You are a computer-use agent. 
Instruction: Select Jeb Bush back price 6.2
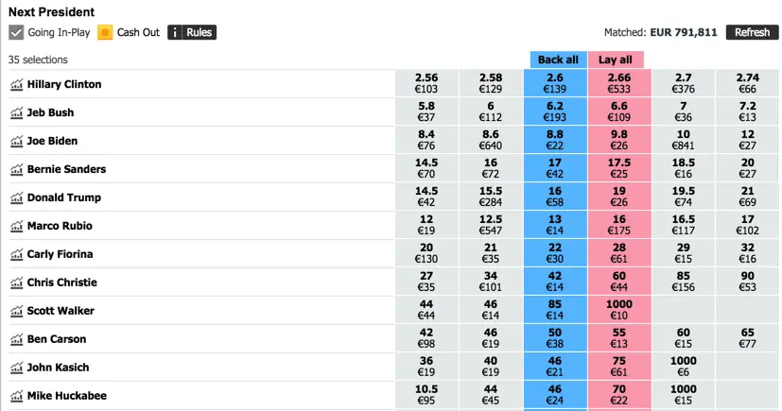555,111
